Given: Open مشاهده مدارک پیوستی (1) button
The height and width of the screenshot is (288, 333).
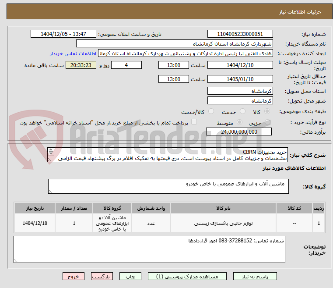Looking at the screenshot, I should pyautogui.click(x=187, y=276).
